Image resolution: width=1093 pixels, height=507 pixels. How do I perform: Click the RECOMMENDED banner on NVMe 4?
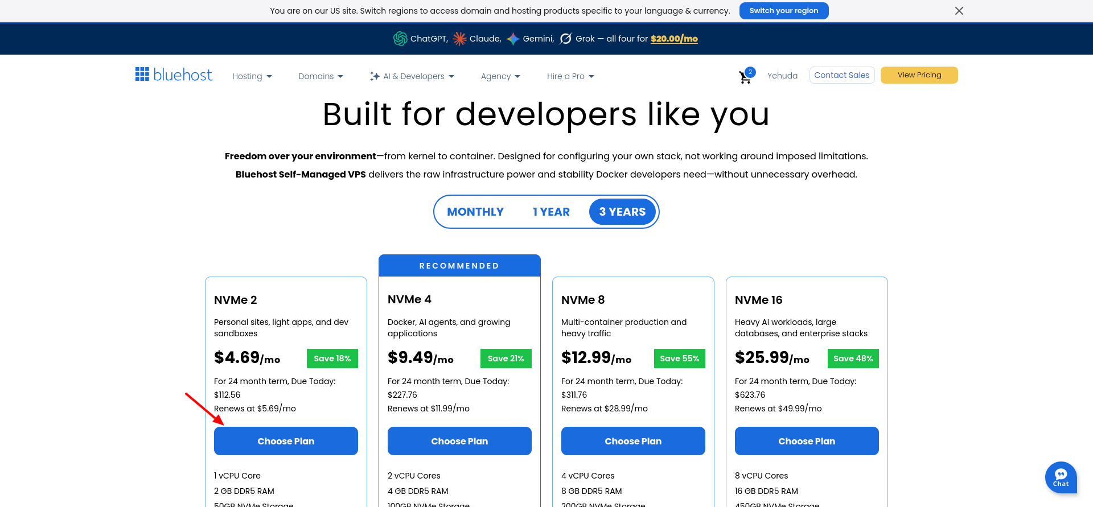coord(459,266)
